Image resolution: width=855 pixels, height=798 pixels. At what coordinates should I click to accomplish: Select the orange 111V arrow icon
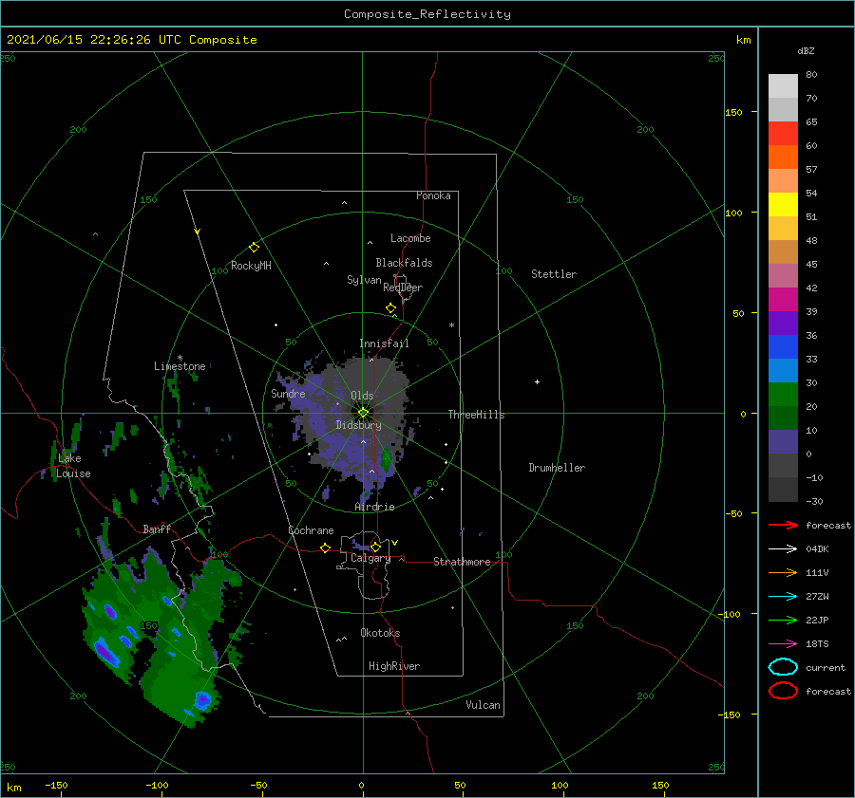click(x=783, y=572)
